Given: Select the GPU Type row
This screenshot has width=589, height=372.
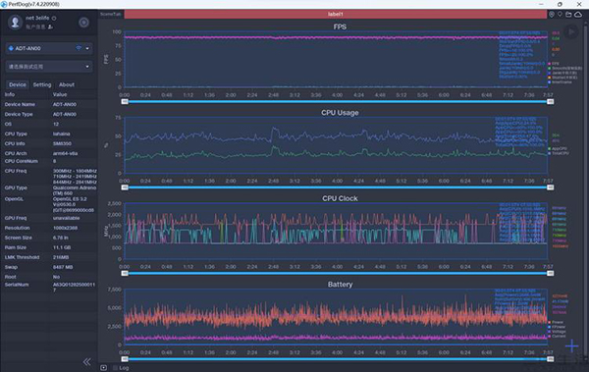Looking at the screenshot, I should [49, 190].
